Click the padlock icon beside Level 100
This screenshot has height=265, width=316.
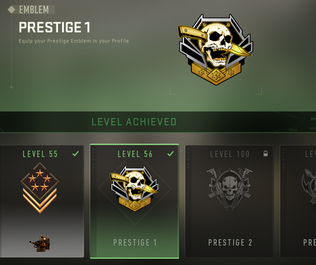click(265, 154)
